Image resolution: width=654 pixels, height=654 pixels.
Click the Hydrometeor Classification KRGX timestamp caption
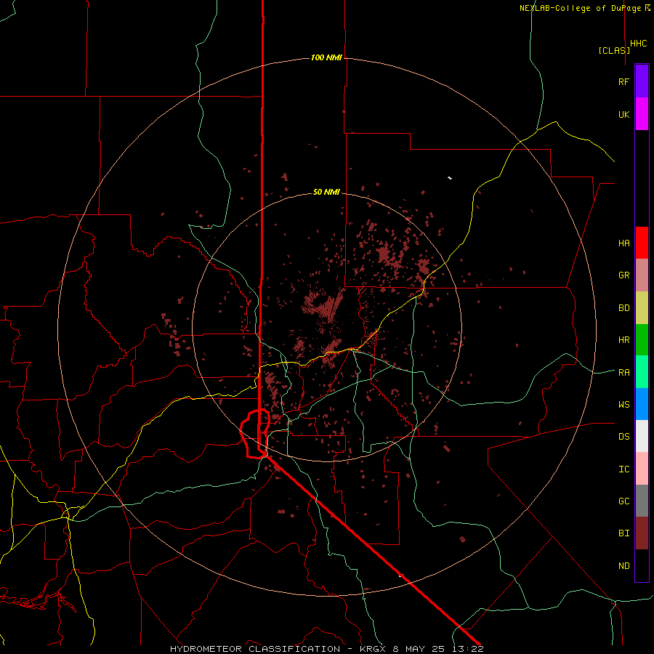(326, 649)
